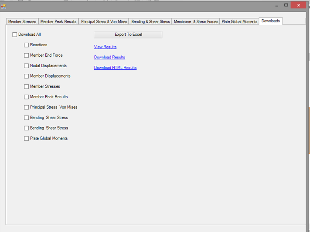
Task: Switch to the Member Stresses tab
Action: click(x=22, y=22)
